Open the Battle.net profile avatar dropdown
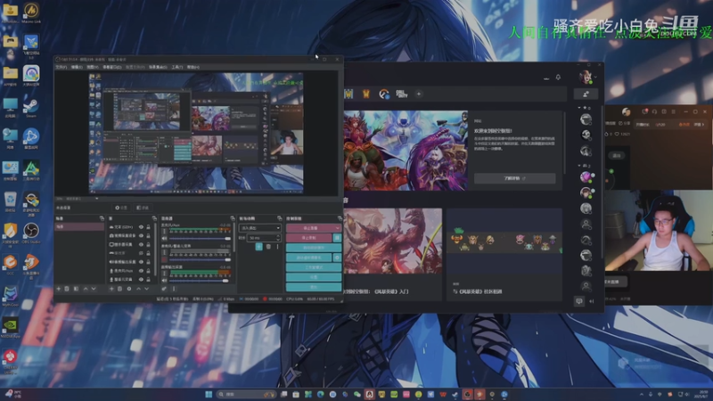The width and height of the screenshot is (713, 401). pyautogui.click(x=586, y=78)
